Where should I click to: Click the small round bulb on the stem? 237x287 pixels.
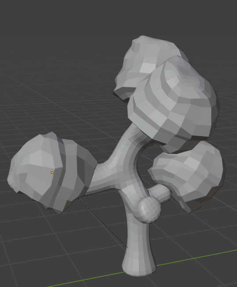point(150,210)
